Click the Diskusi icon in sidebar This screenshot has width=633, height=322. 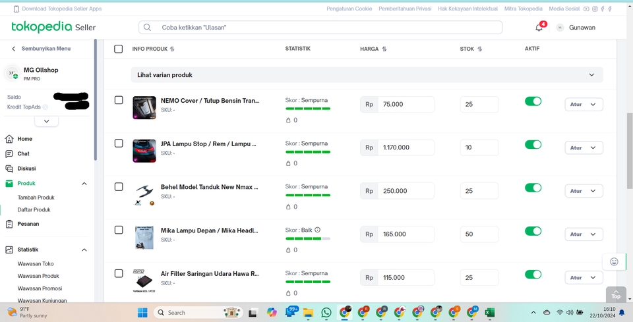[9, 169]
